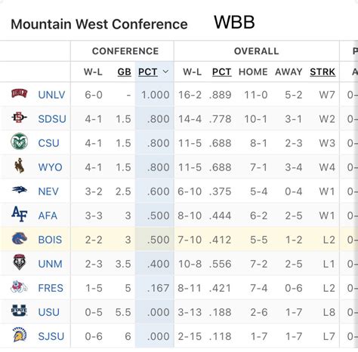Toggle sort arrow next to conference PCT
Screen dimensions: 358x352
pyautogui.click(x=165, y=72)
